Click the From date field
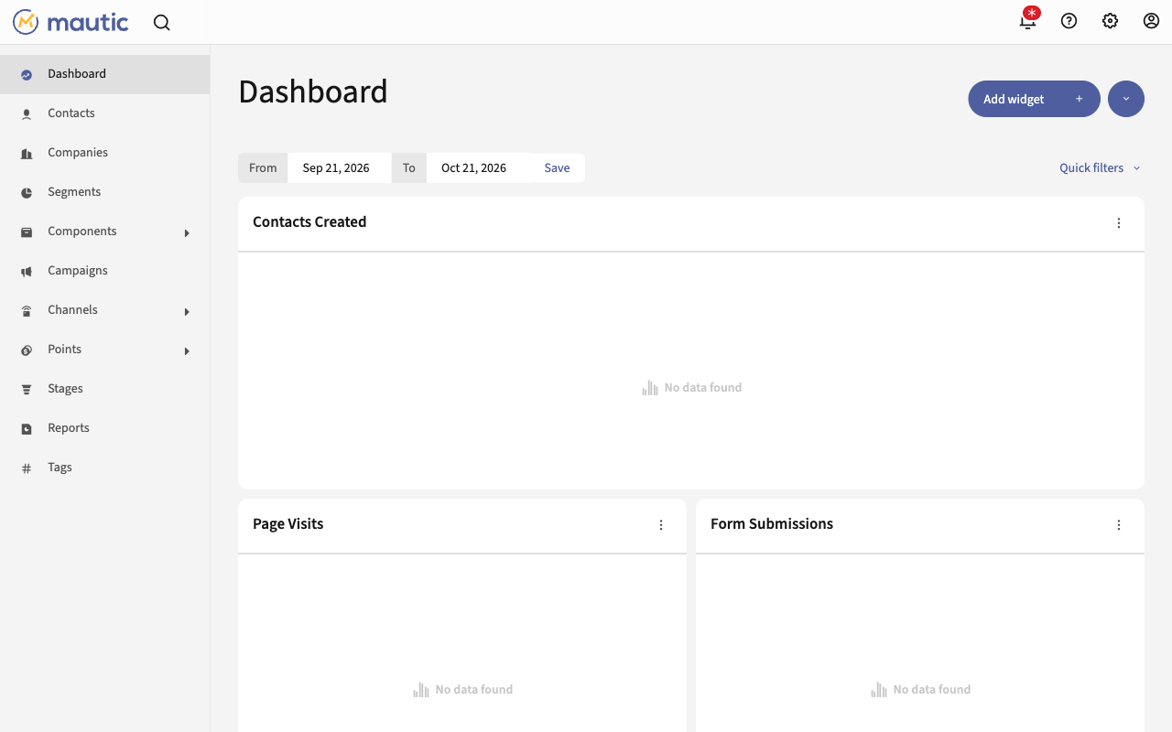This screenshot has height=732, width=1172. point(339,167)
